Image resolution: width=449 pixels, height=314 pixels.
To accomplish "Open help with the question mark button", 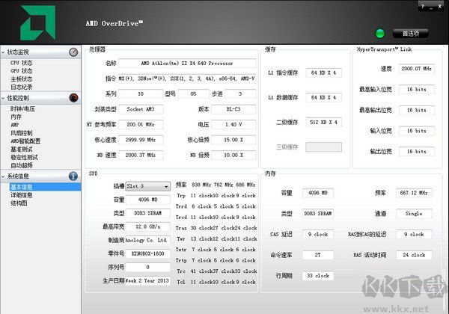I will click(x=423, y=6).
